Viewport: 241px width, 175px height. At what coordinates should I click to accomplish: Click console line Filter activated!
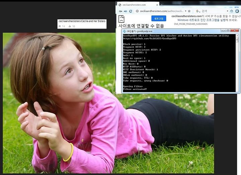(x=135, y=89)
